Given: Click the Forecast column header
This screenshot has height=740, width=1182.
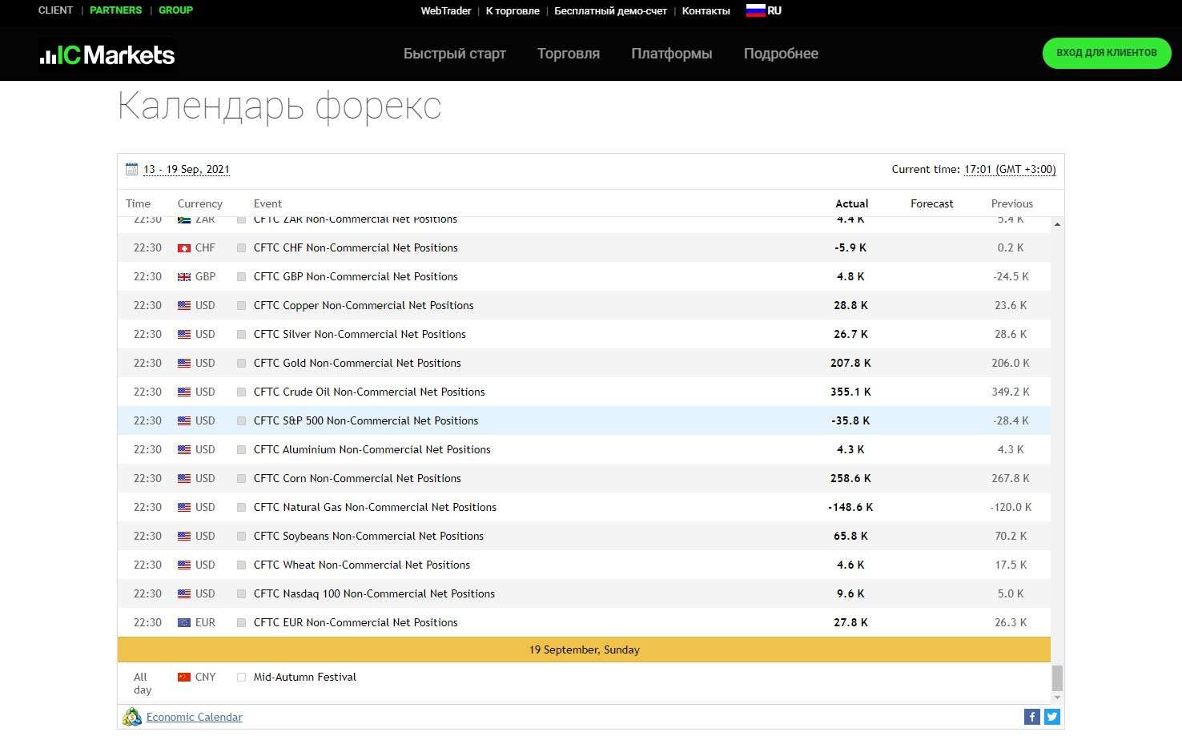Looking at the screenshot, I should coord(931,203).
